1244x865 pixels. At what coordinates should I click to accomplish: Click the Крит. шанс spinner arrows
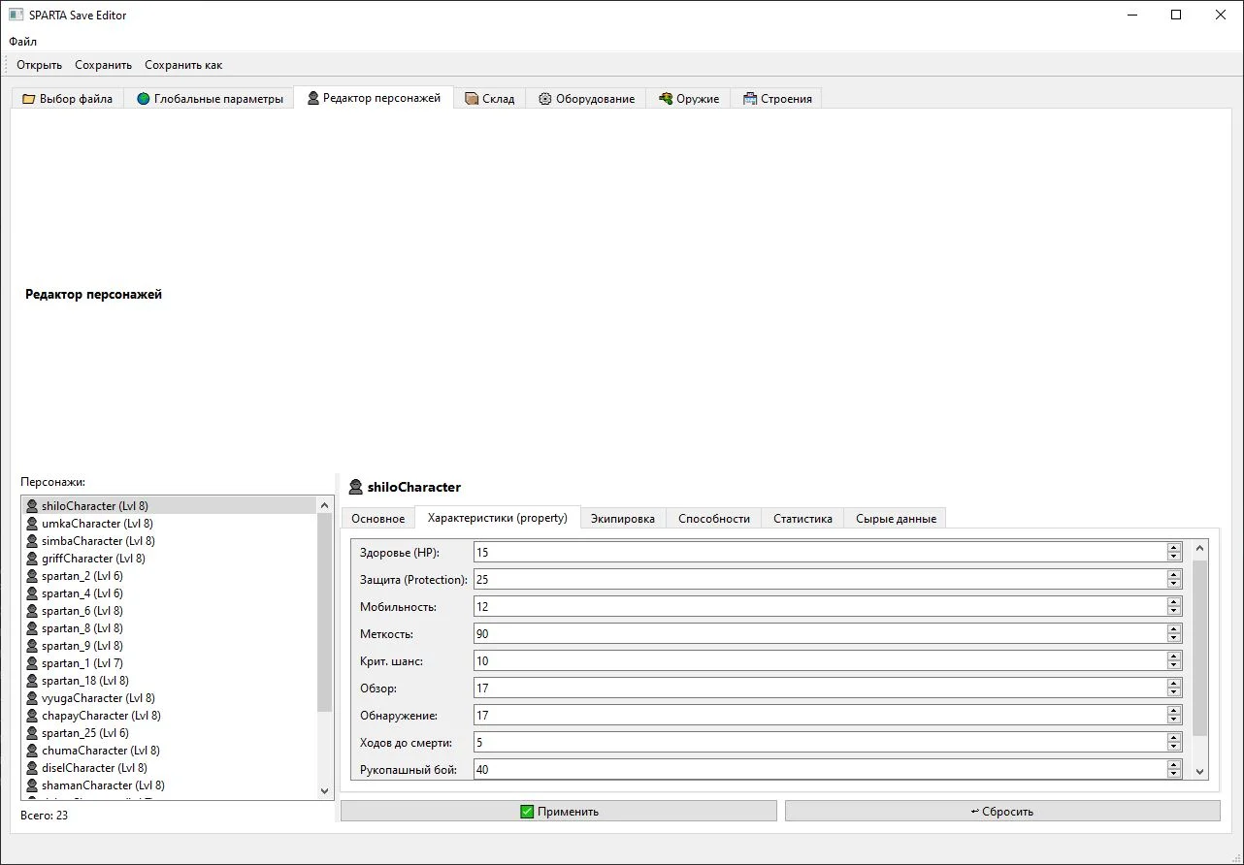[1174, 660]
